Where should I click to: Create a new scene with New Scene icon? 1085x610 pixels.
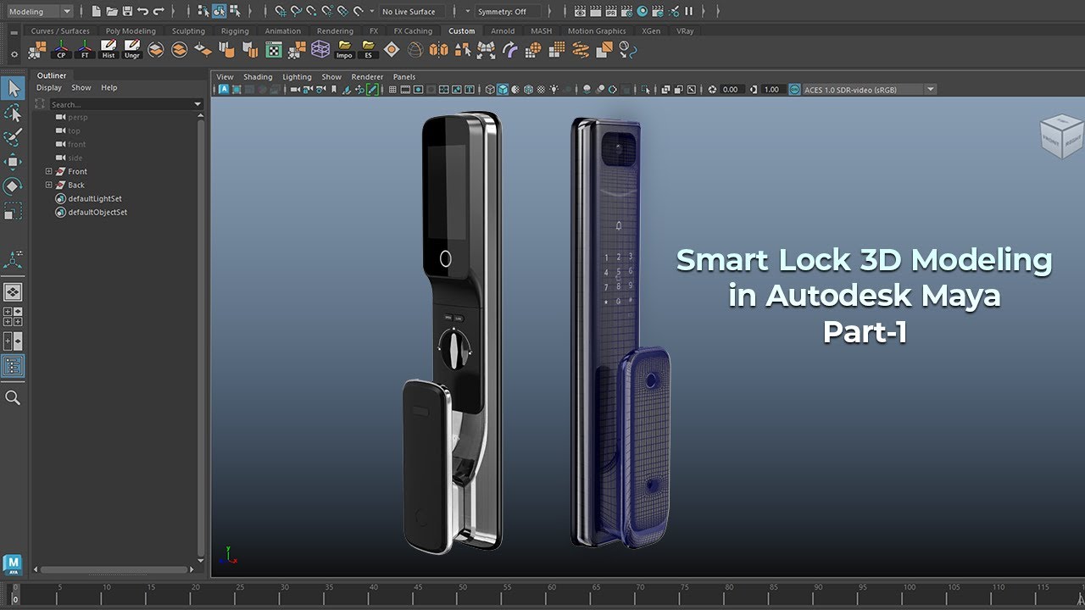click(96, 11)
